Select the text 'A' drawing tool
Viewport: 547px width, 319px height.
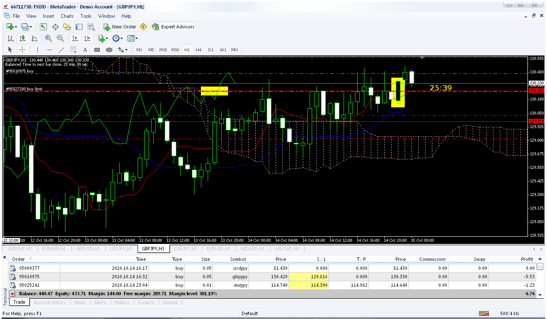[x=85, y=50]
